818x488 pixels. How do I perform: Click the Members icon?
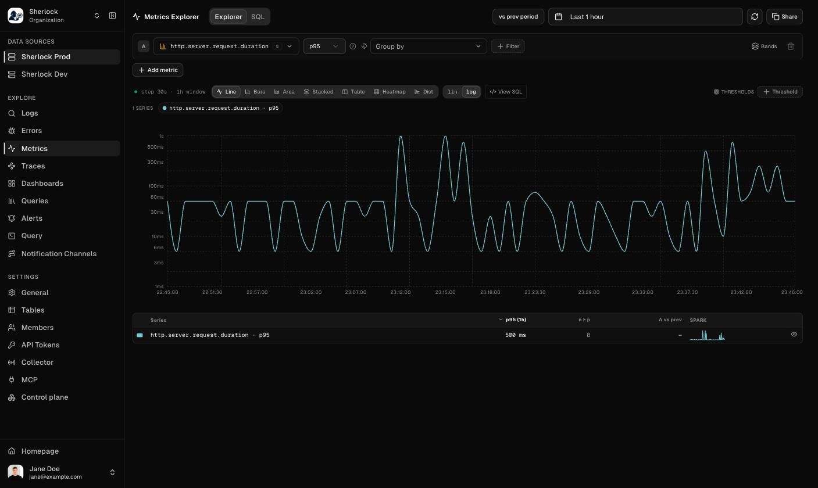pos(12,328)
